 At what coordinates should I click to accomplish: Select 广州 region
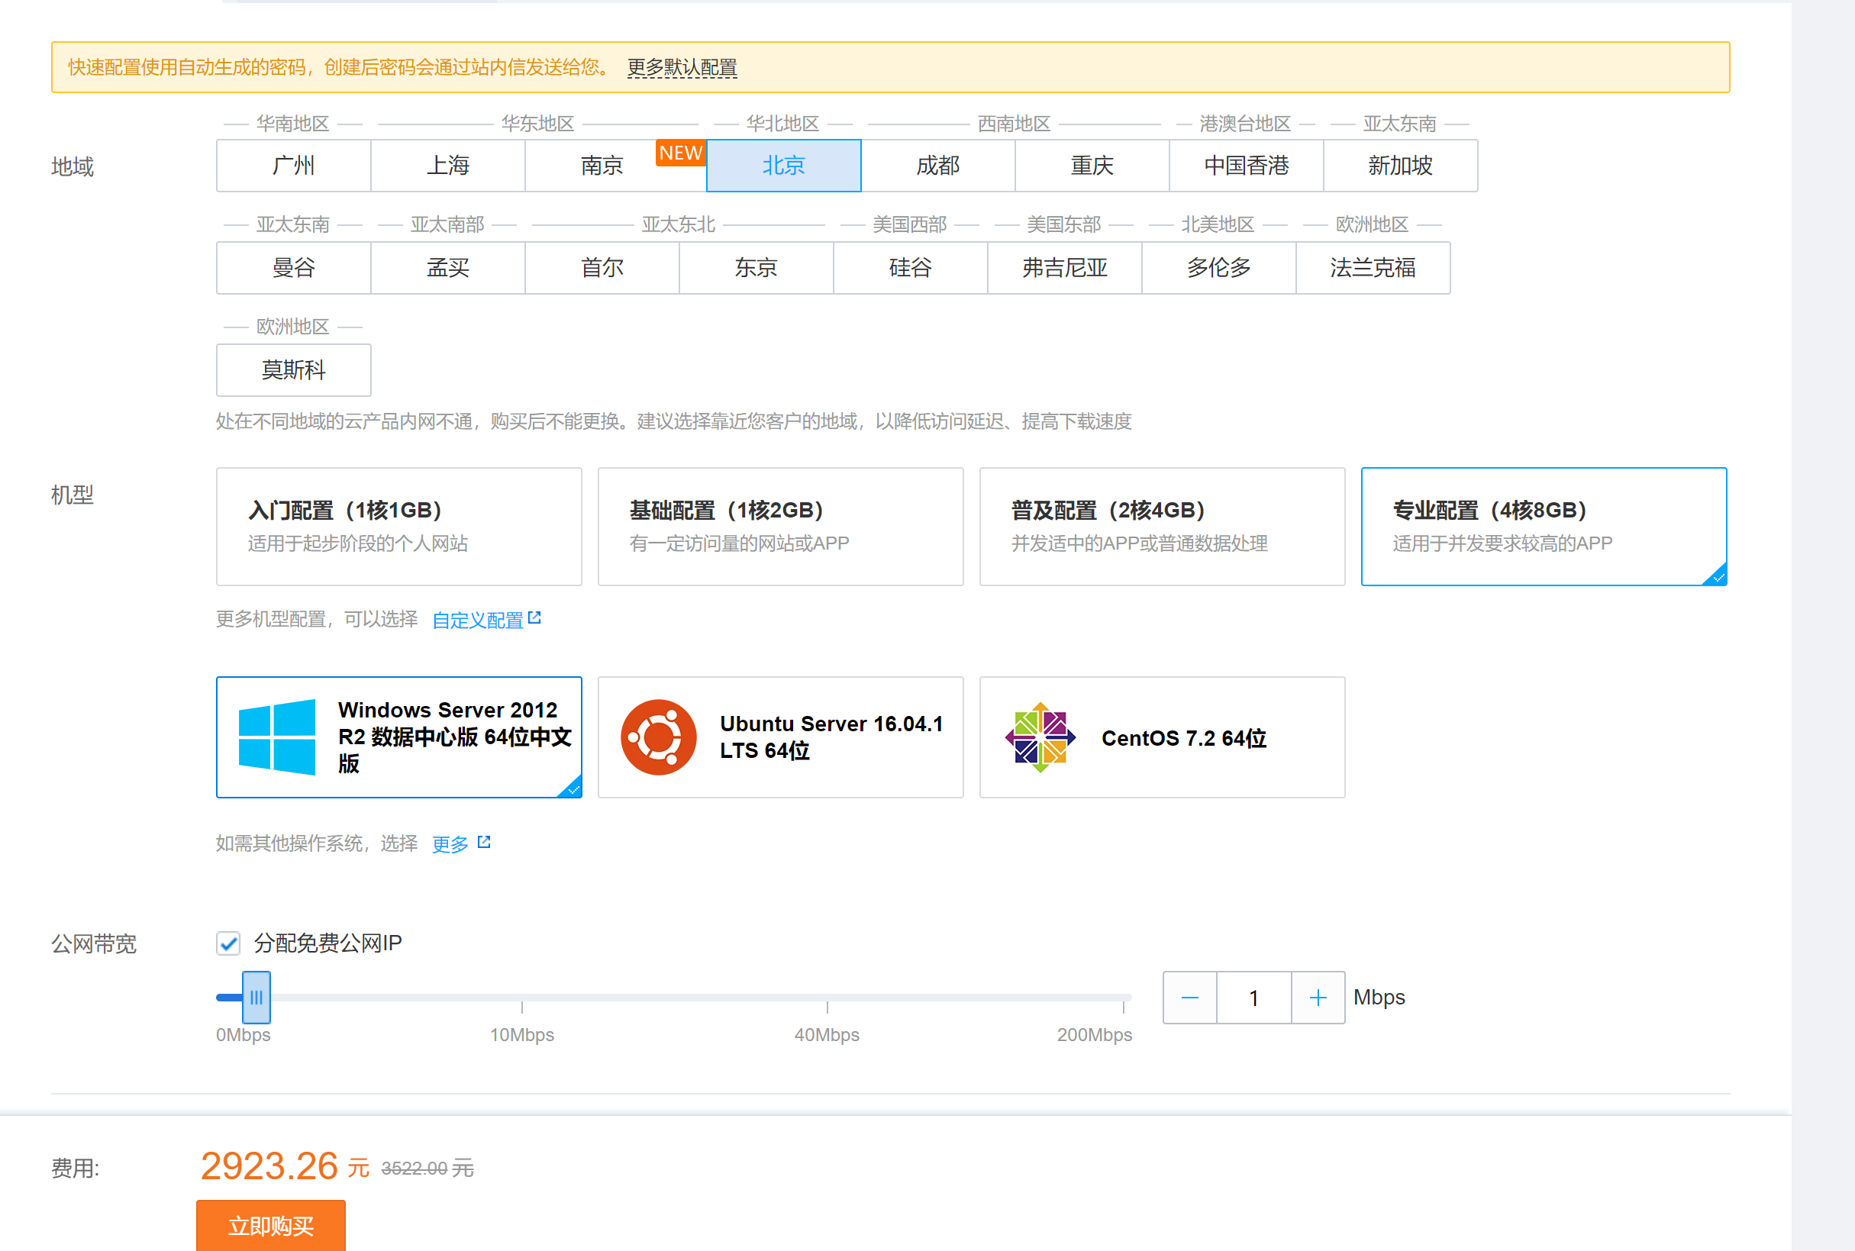coord(294,165)
